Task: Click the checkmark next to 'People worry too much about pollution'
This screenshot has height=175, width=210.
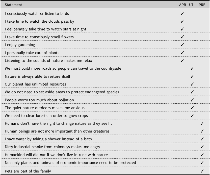Action: pyautogui.click(x=192, y=100)
